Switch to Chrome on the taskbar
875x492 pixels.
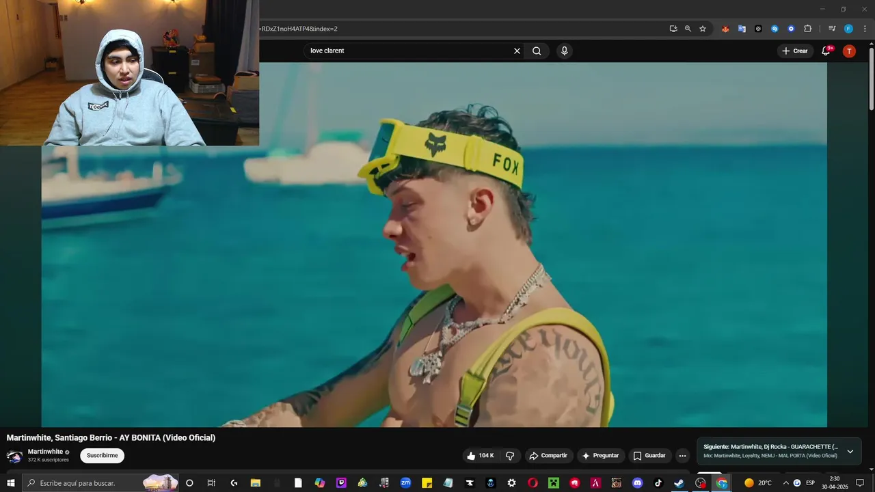pos(722,483)
